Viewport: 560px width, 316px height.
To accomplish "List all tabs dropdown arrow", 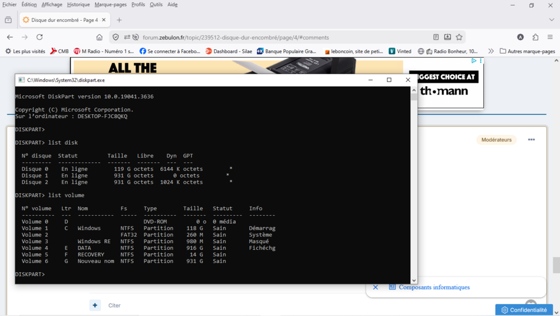I will tap(552, 20).
